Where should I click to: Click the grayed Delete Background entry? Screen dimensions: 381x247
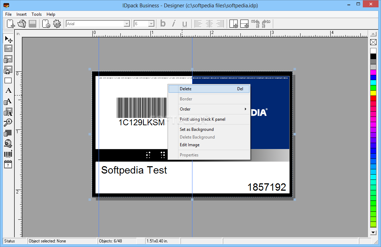click(x=209, y=137)
